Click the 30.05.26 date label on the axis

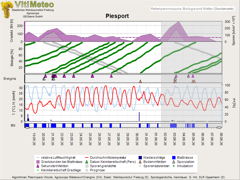click(x=137, y=139)
